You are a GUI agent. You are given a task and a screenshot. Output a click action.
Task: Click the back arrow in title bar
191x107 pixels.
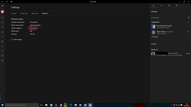click(2, 2)
